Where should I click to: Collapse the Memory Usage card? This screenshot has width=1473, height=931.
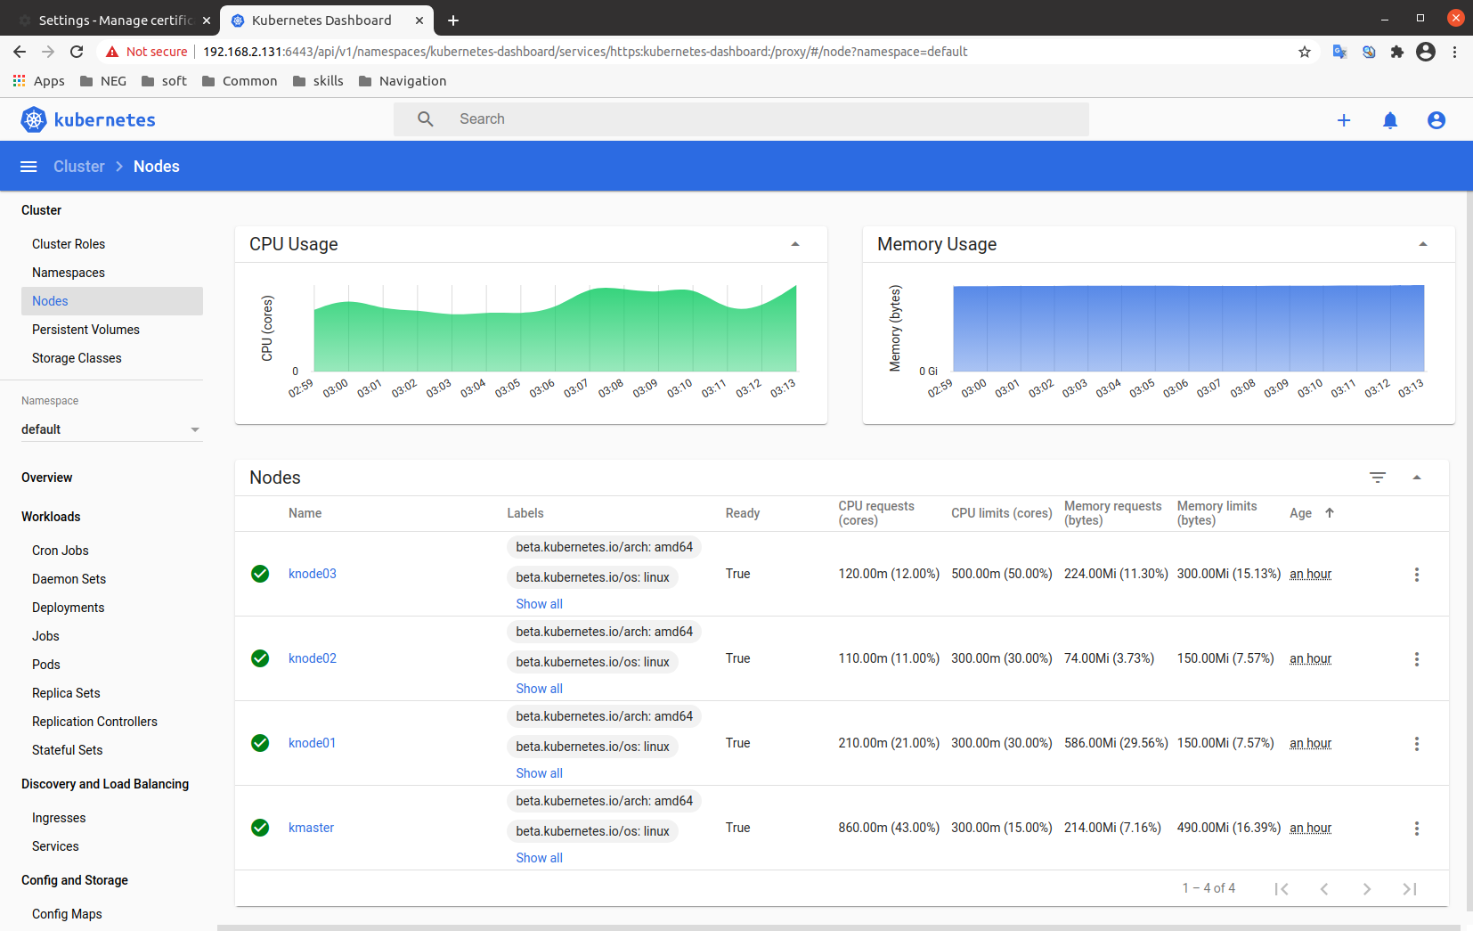(x=1423, y=244)
